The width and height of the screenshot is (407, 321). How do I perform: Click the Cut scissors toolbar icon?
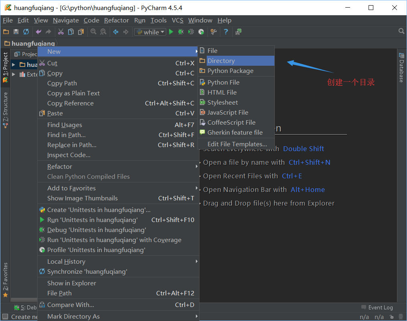click(x=60, y=32)
